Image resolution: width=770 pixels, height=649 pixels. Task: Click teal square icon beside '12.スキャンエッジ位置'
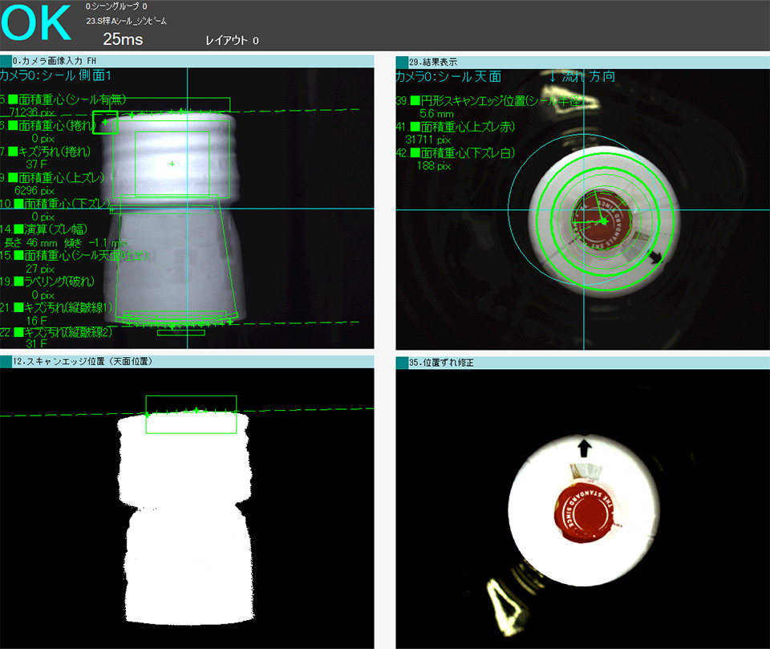(x=6, y=362)
